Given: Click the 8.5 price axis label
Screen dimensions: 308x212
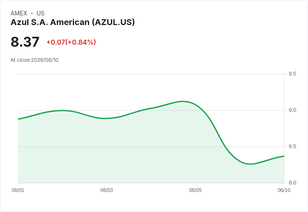Looking at the screenshot, I should tap(292, 146).
